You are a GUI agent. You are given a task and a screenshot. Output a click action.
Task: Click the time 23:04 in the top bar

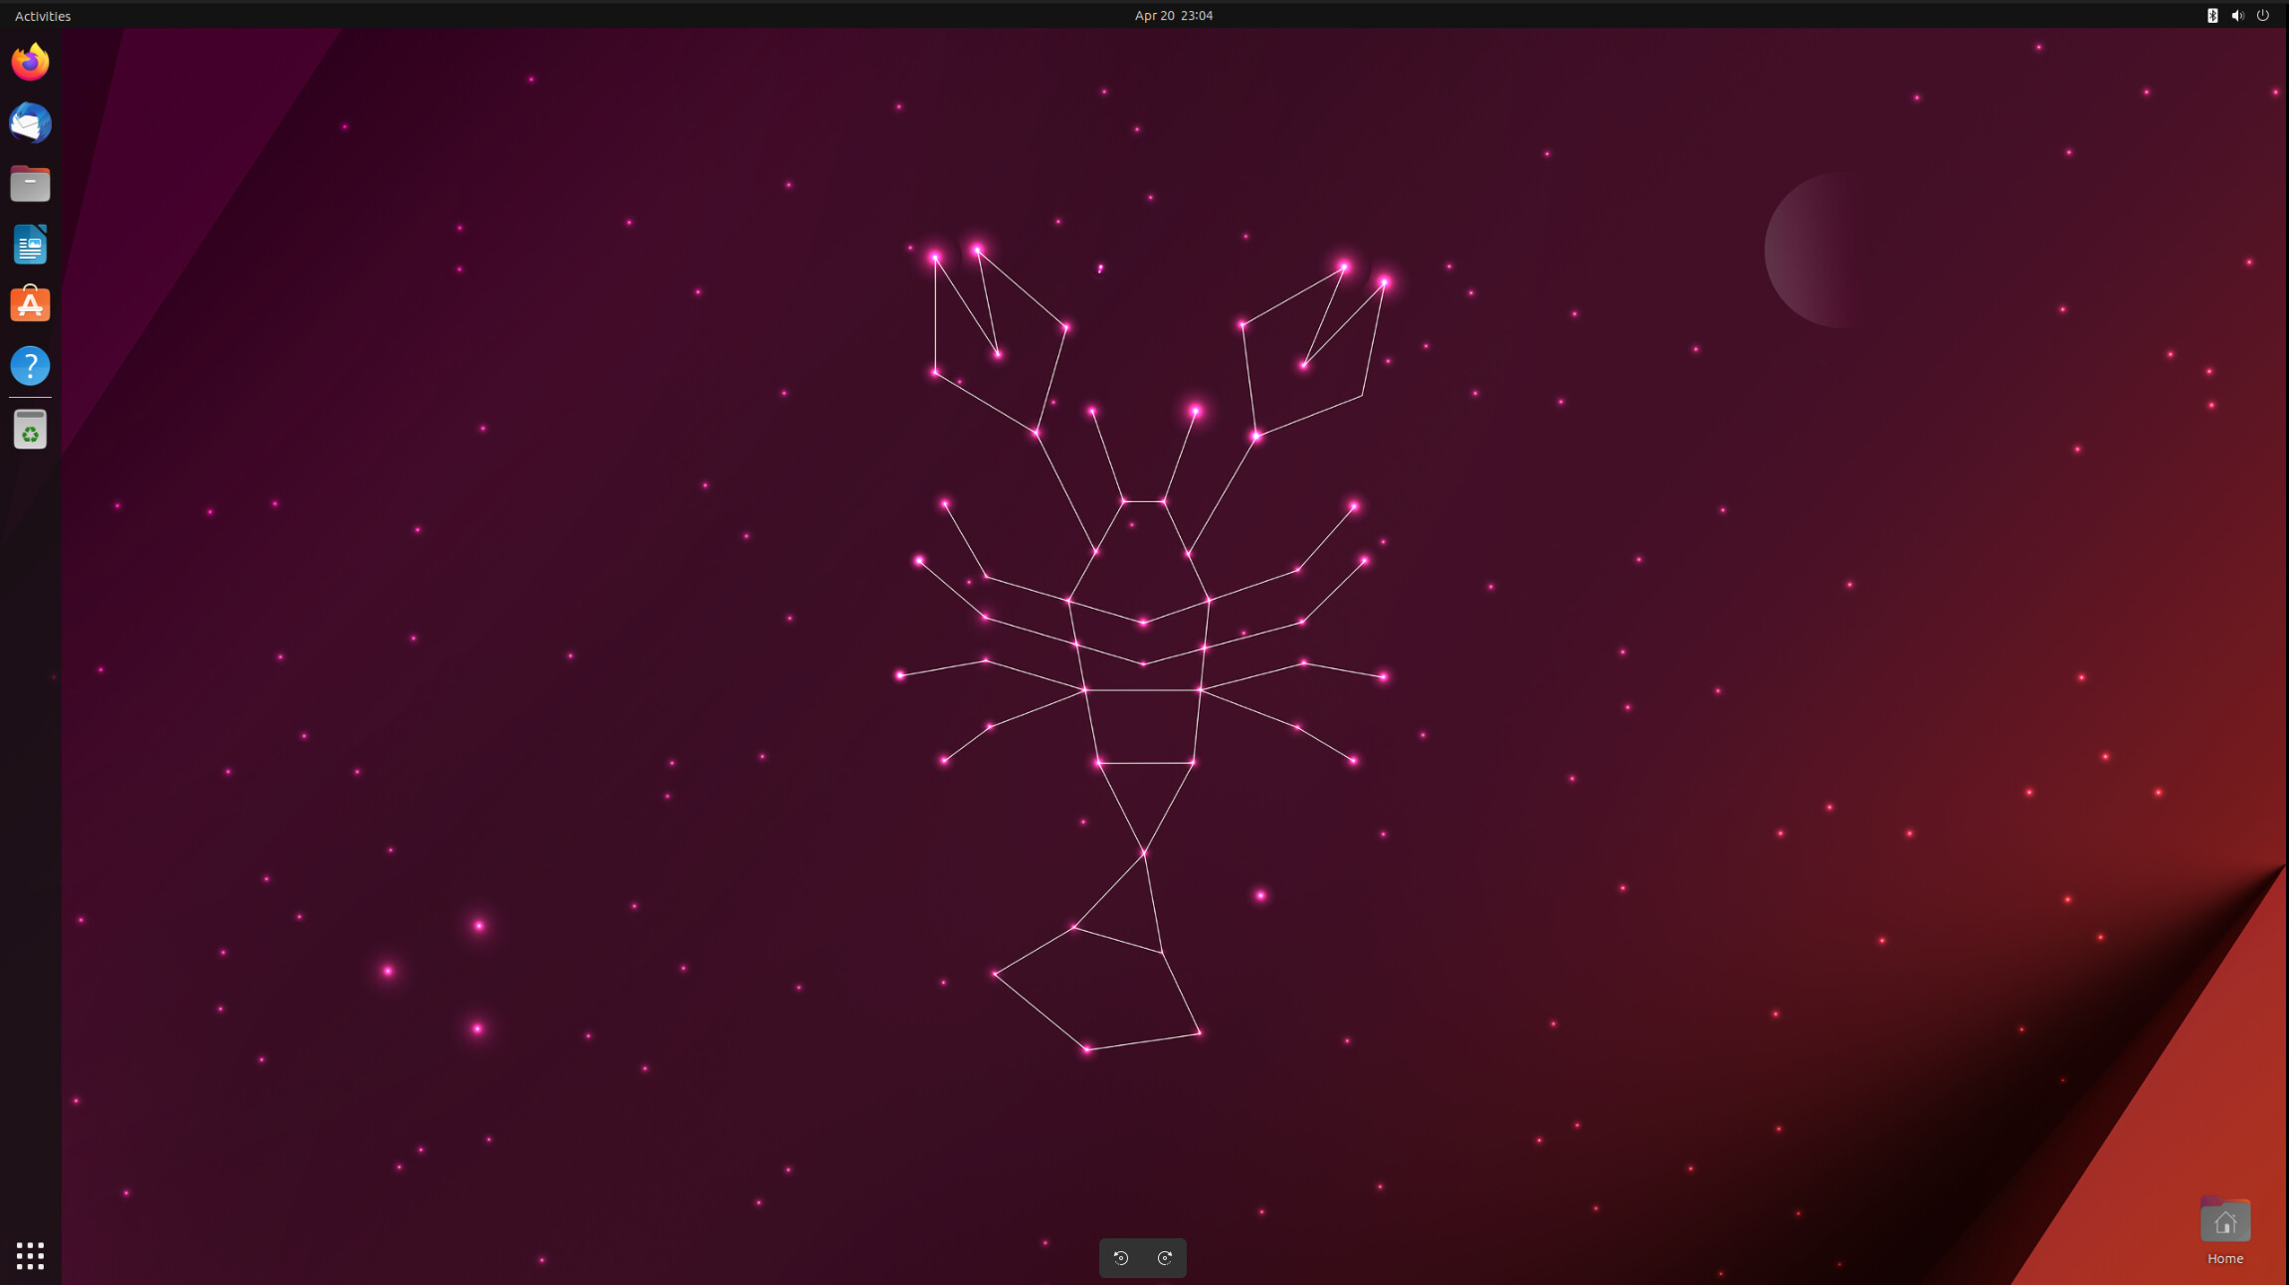tap(1197, 15)
